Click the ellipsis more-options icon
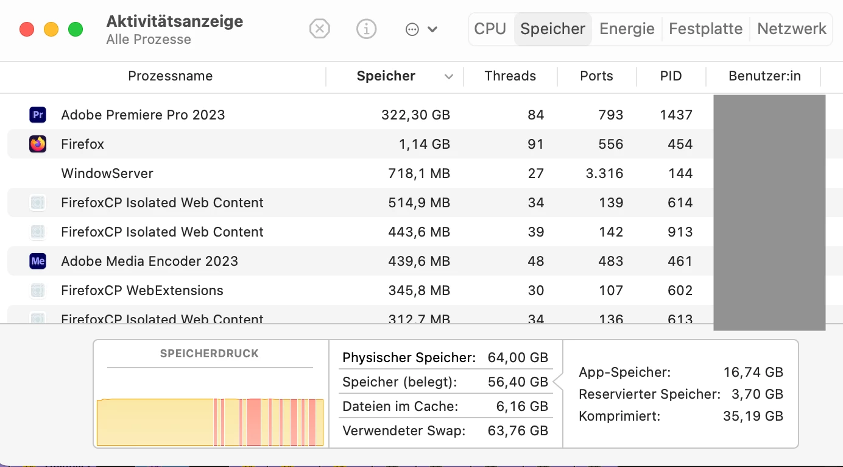 412,29
